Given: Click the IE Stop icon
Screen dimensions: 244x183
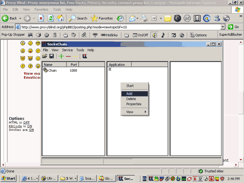Looking at the screenshot, I should 41,18.
